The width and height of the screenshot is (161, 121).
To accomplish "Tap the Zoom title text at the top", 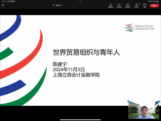I will 58,5.
